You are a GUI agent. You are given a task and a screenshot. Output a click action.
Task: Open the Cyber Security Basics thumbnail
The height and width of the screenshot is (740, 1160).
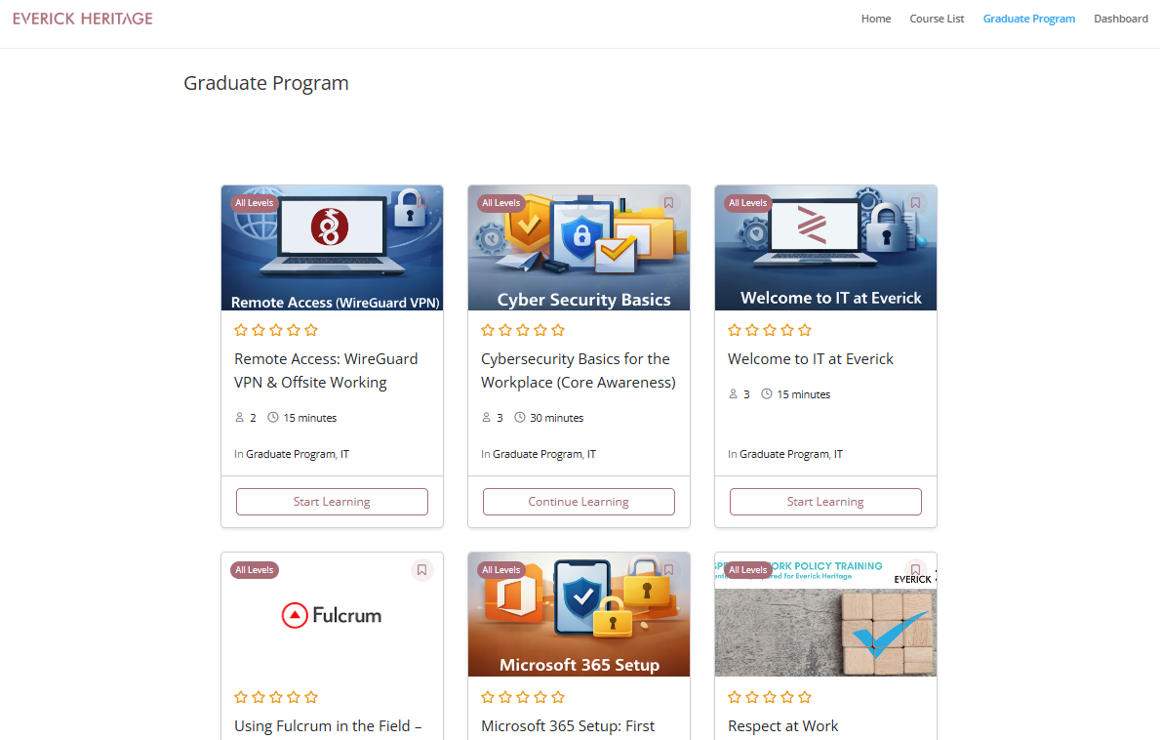(x=579, y=248)
